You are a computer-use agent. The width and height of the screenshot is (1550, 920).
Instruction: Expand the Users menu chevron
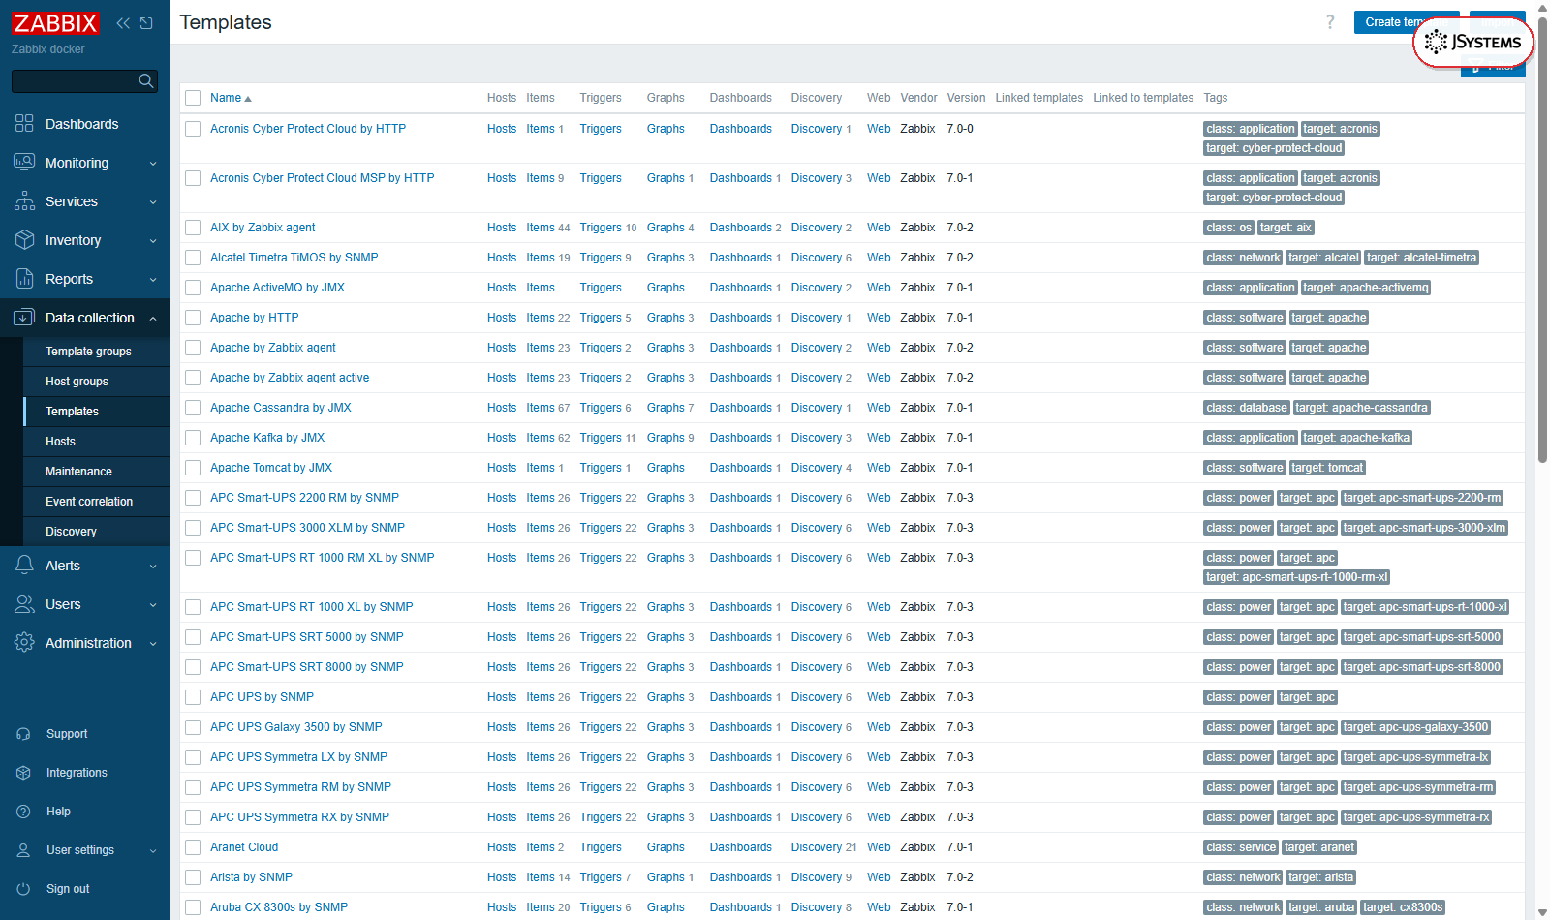tap(153, 605)
